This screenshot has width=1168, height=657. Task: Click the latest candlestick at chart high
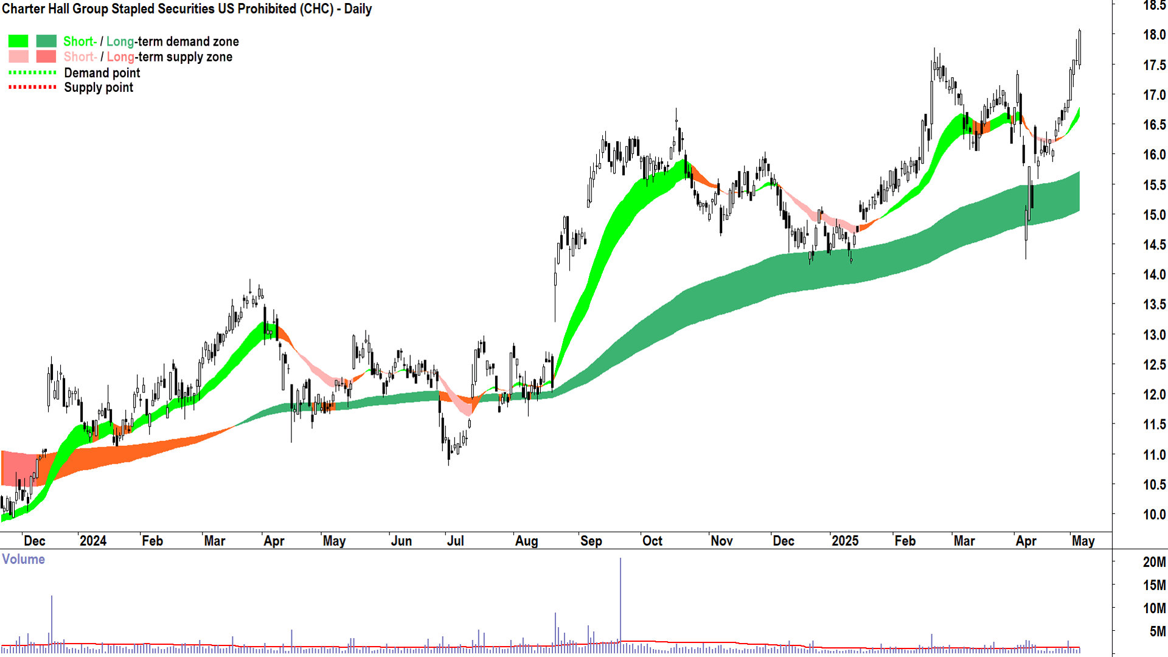click(1079, 47)
